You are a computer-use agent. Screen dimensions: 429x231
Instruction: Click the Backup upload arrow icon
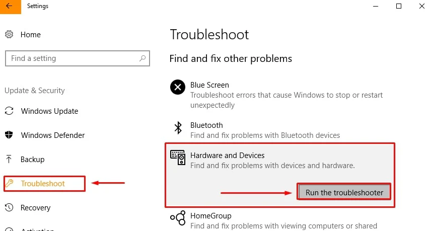(9, 160)
